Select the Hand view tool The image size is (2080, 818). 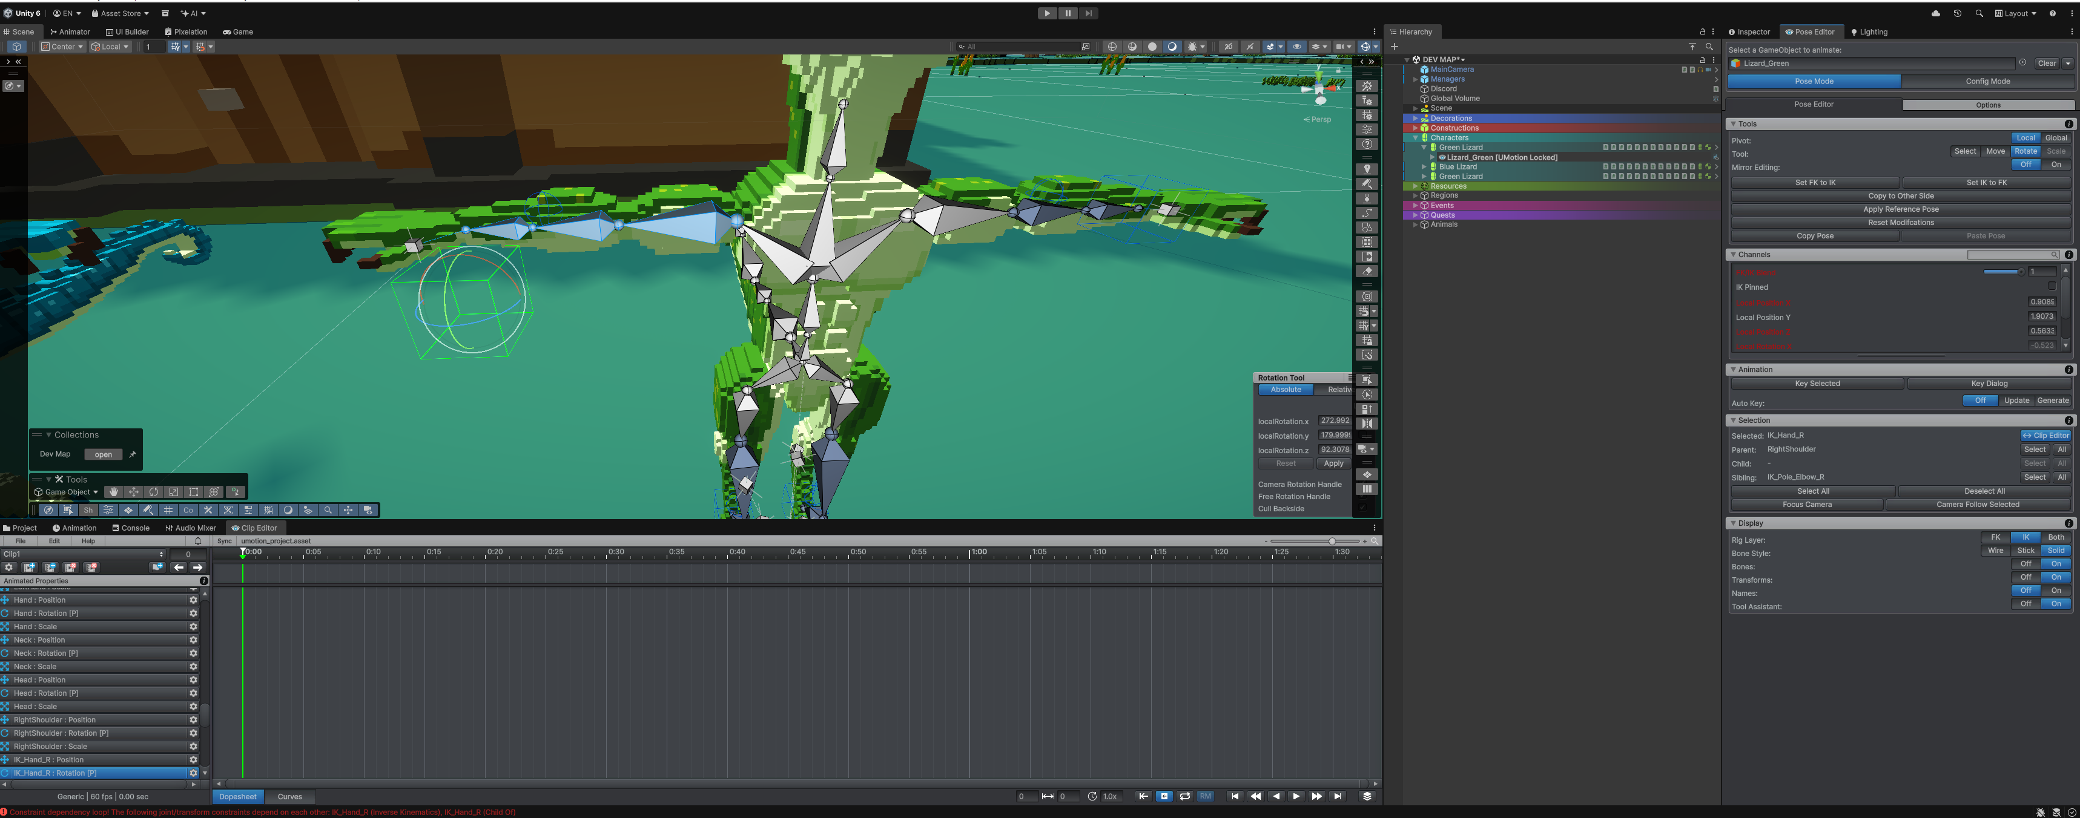pos(114,492)
